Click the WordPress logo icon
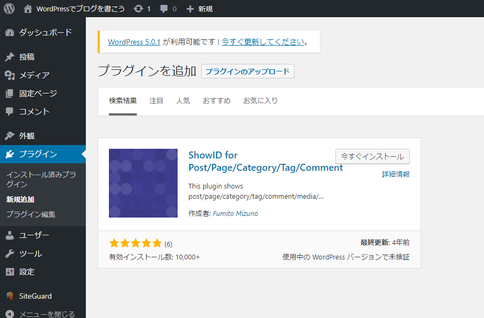The image size is (484, 318). pyautogui.click(x=9, y=9)
